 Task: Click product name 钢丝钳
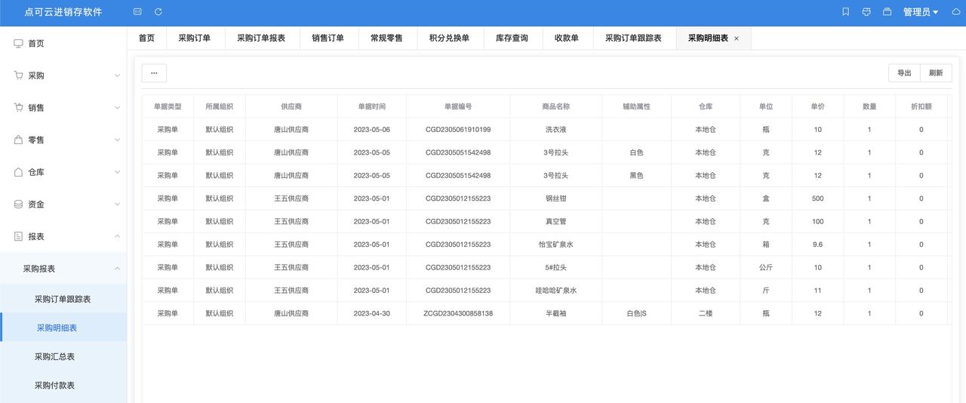556,198
